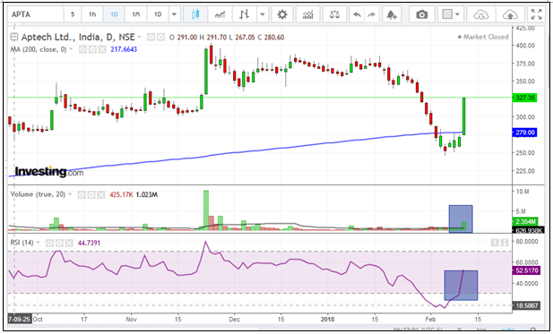Redo the chart action
The image size is (553, 334).
(371, 14)
